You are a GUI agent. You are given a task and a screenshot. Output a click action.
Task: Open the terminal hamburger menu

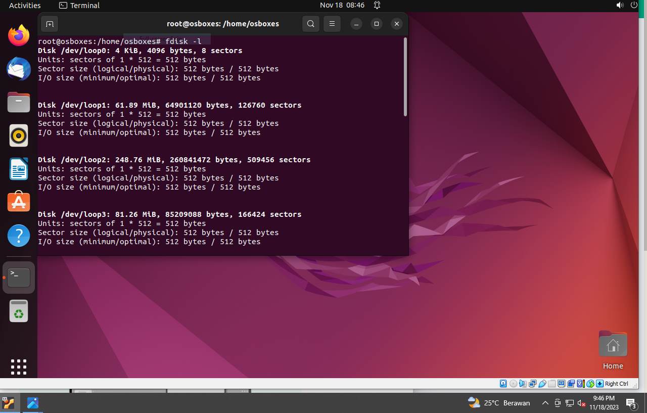click(332, 24)
